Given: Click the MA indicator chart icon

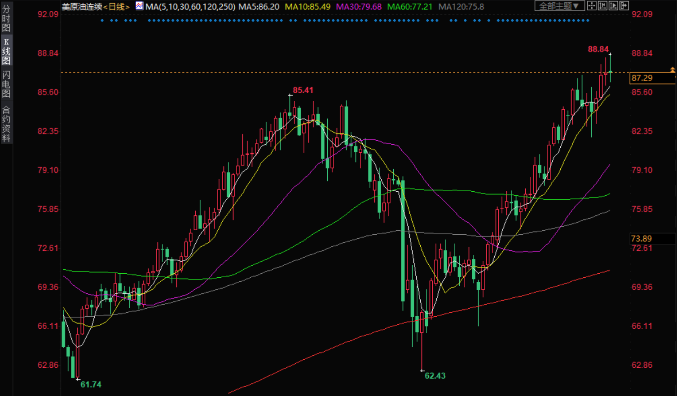Looking at the screenshot, I should click(x=140, y=6).
